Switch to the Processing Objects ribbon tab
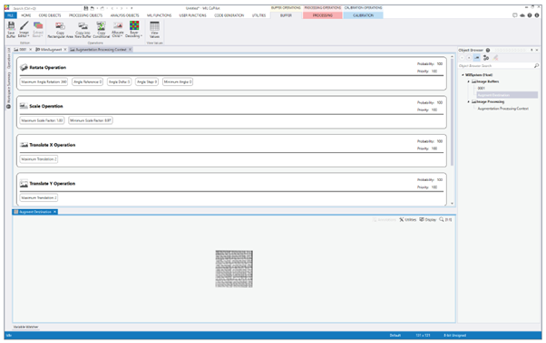The height and width of the screenshot is (343, 546). [85, 15]
